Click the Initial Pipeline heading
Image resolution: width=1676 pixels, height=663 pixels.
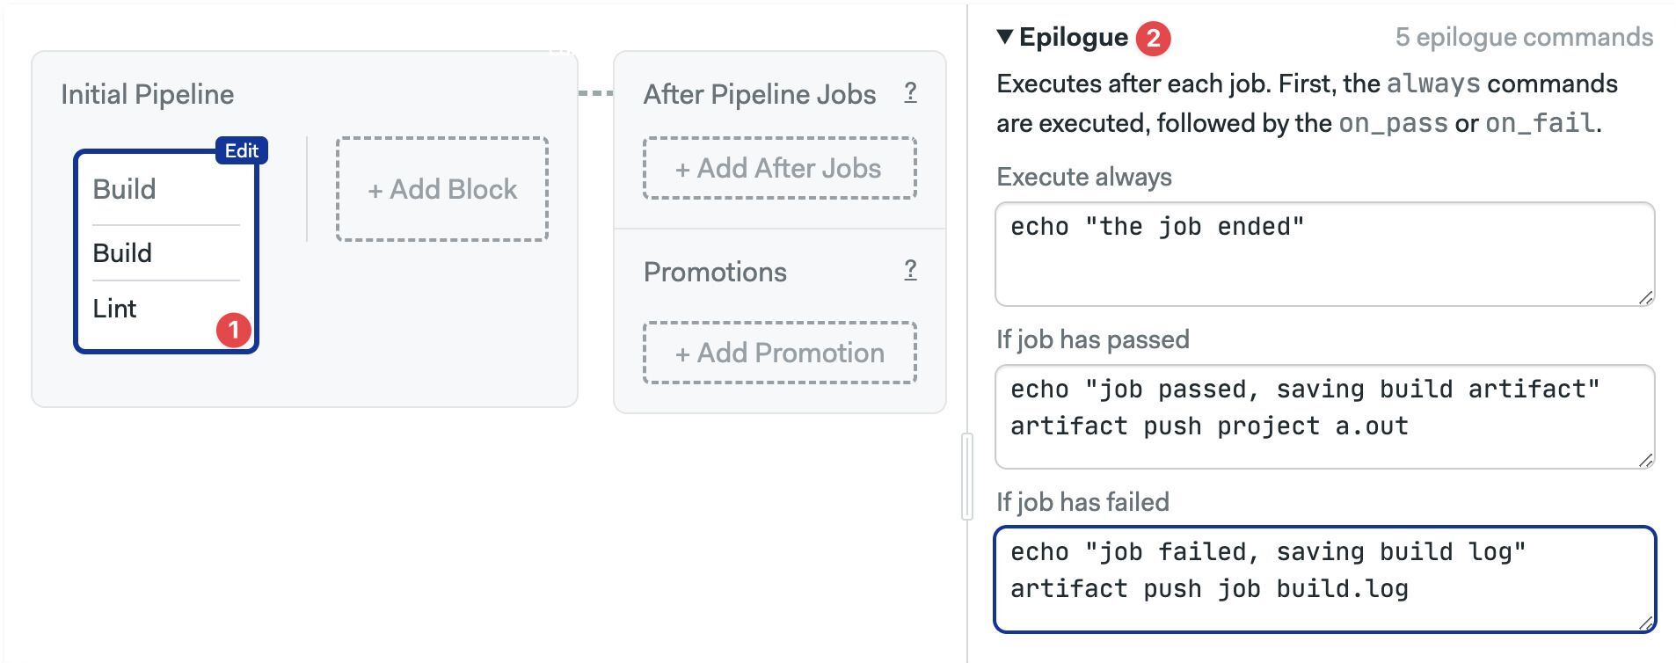click(148, 94)
